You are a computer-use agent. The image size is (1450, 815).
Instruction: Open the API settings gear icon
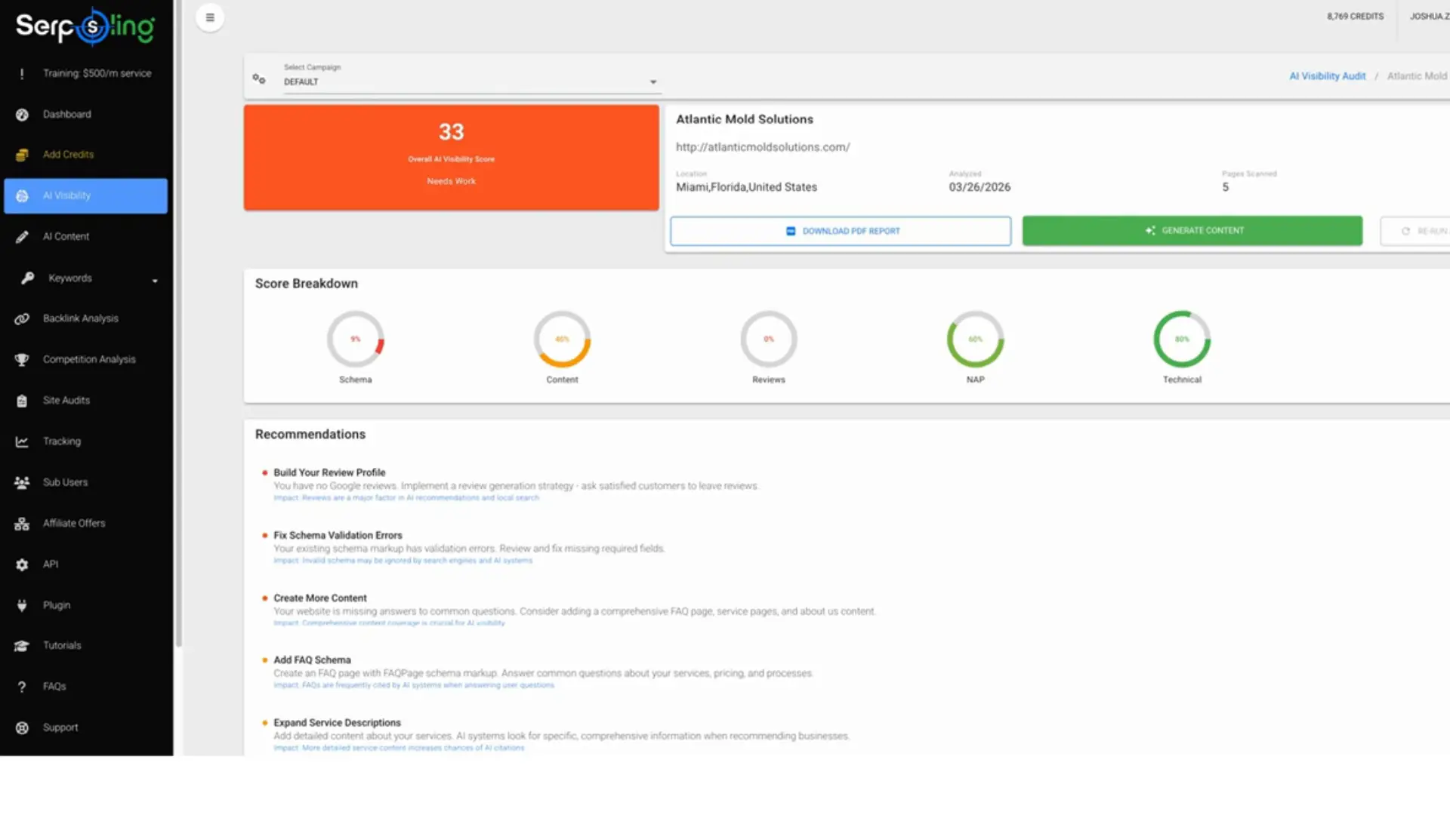[22, 564]
